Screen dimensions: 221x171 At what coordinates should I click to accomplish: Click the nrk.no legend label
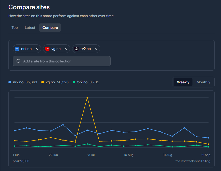tap(18, 82)
